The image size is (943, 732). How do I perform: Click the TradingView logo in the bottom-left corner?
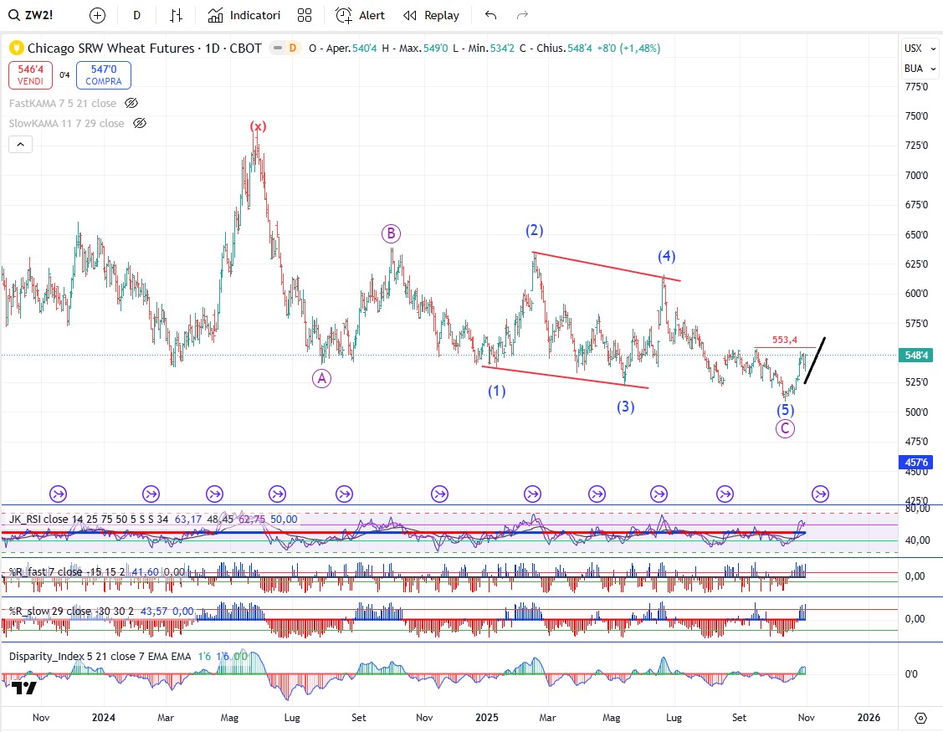pyautogui.click(x=25, y=688)
